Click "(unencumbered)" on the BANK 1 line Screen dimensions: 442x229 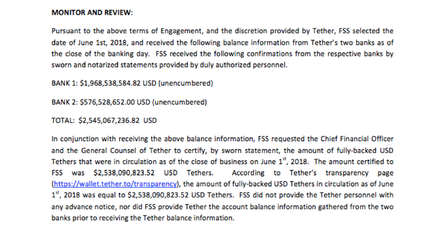pos(186,84)
